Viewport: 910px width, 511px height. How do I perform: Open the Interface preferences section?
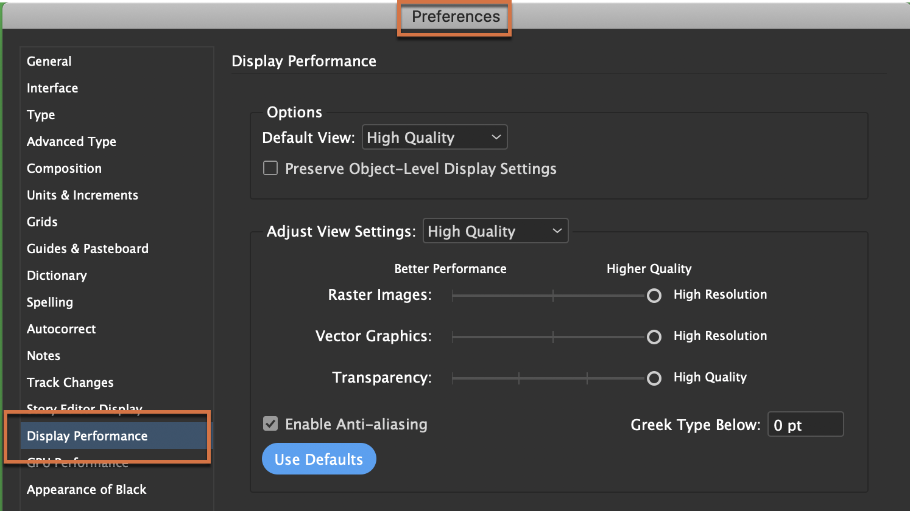point(52,88)
